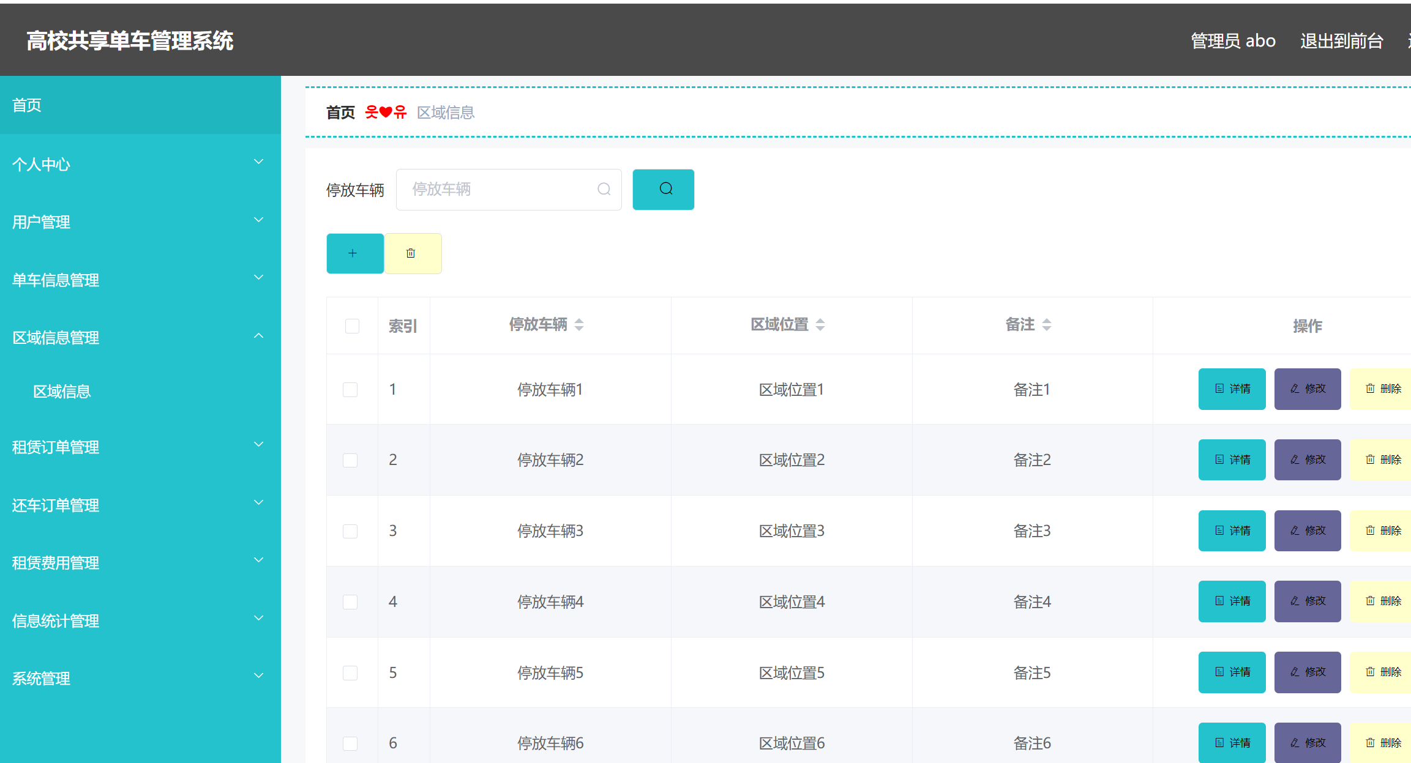Screen dimensions: 1411x763
Task: Click 首页 breadcrumb link
Action: [340, 113]
